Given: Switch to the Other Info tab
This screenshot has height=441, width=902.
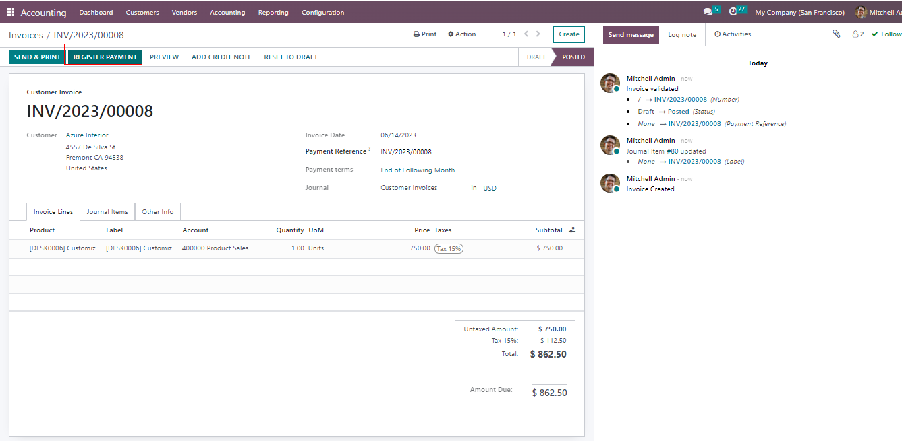Looking at the screenshot, I should click(157, 212).
